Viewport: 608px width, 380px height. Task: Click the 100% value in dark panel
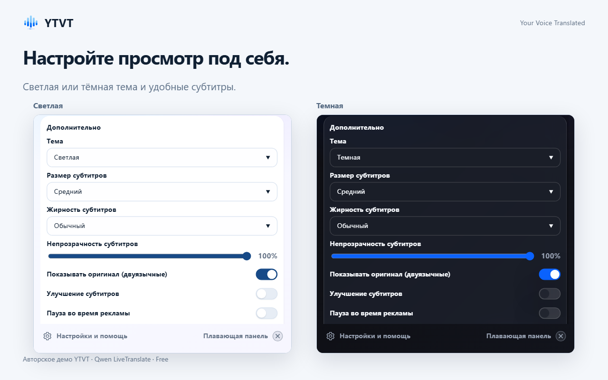(x=551, y=256)
